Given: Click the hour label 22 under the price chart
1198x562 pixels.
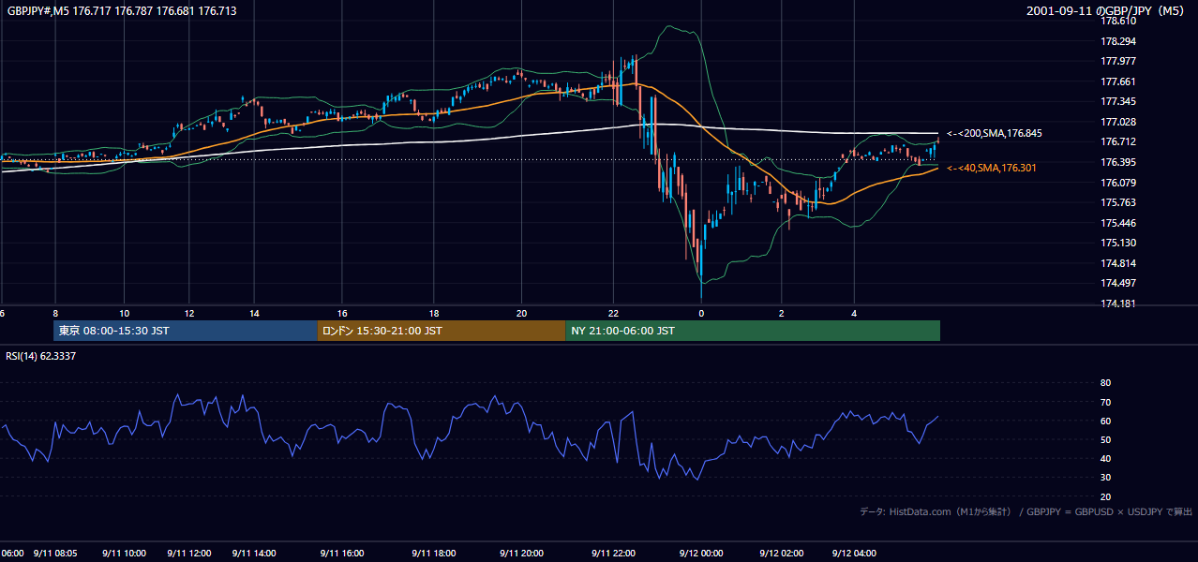Looking at the screenshot, I should point(614,314).
